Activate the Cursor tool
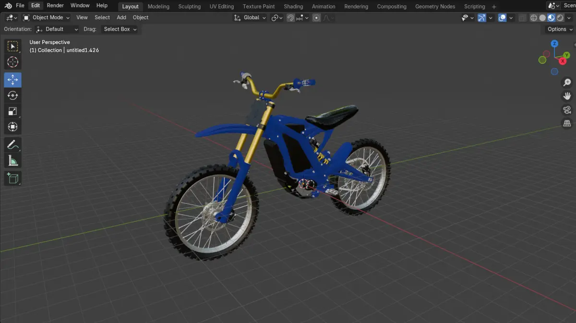This screenshot has width=576, height=323. [13, 62]
